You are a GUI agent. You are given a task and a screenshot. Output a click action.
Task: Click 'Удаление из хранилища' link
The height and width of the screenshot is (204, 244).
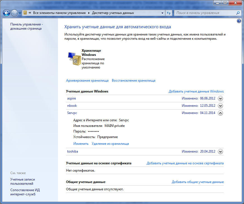click(110, 144)
